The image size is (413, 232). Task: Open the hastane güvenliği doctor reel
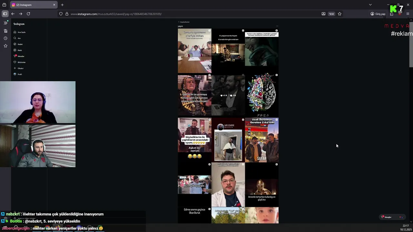click(228, 185)
